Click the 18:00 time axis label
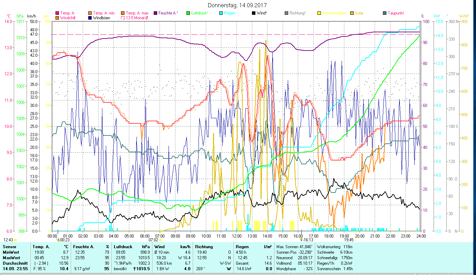Screen dimensions: 476x275 (x=329, y=236)
